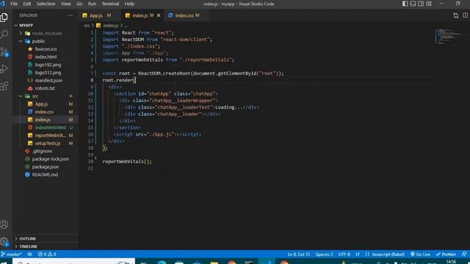The width and height of the screenshot is (470, 264).
Task: Open the Go menu
Action: click(x=79, y=4)
